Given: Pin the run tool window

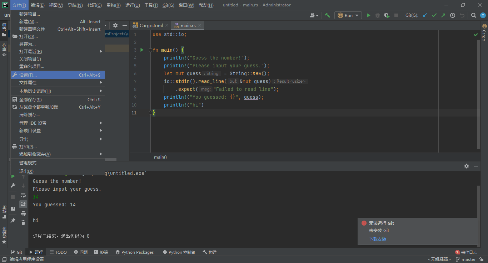Looking at the screenshot, I should pyautogui.click(x=13, y=221).
